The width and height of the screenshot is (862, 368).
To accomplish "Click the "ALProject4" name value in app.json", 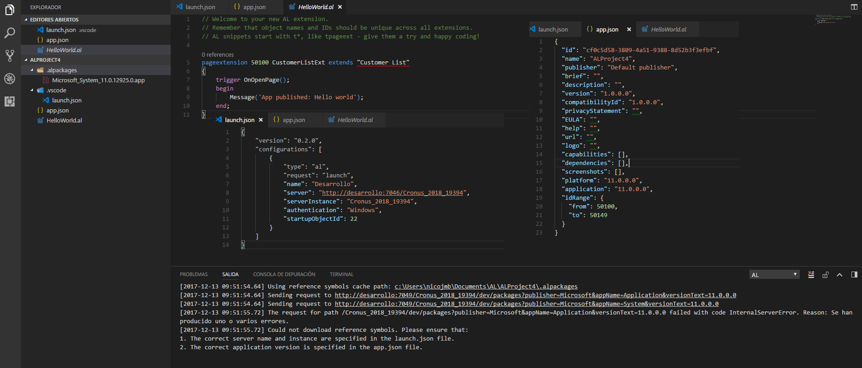I will 610,59.
